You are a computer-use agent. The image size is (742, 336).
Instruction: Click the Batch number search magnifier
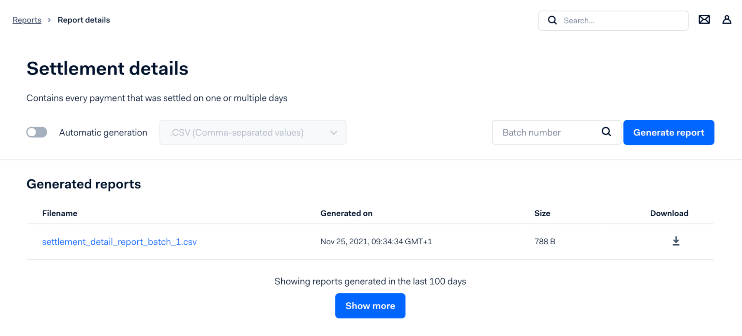606,131
